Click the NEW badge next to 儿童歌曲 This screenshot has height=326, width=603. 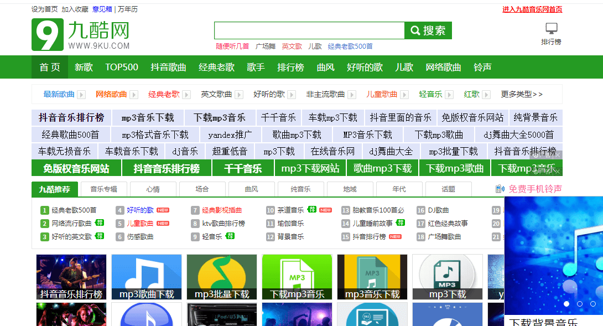pyautogui.click(x=162, y=224)
